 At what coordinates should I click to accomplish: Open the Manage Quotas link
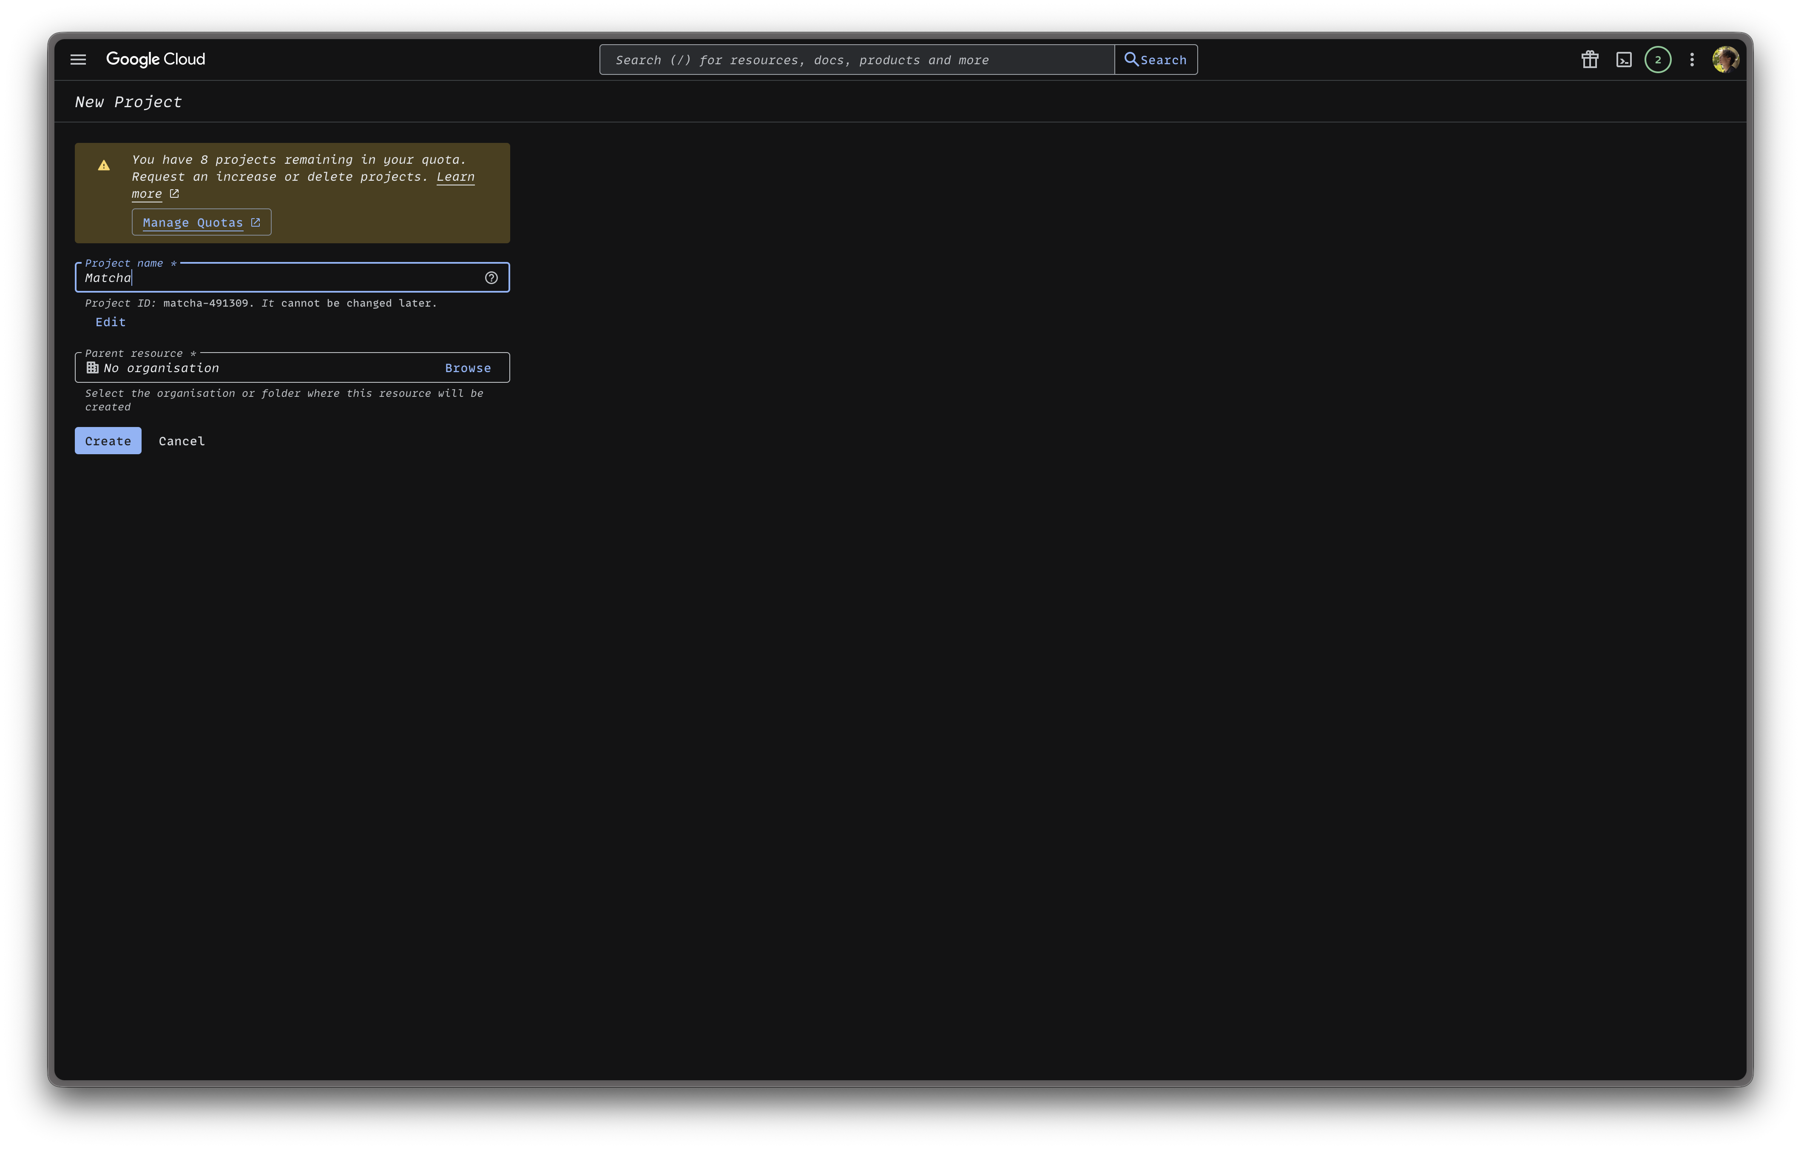(x=200, y=222)
